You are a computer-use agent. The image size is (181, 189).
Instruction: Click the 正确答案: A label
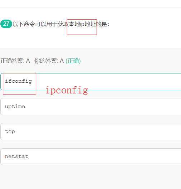point(15,61)
